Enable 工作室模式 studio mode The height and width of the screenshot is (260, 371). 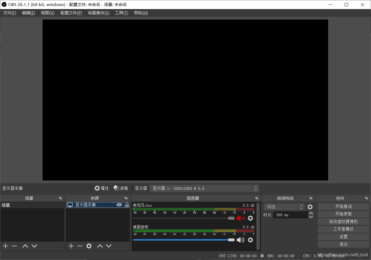coord(343,229)
